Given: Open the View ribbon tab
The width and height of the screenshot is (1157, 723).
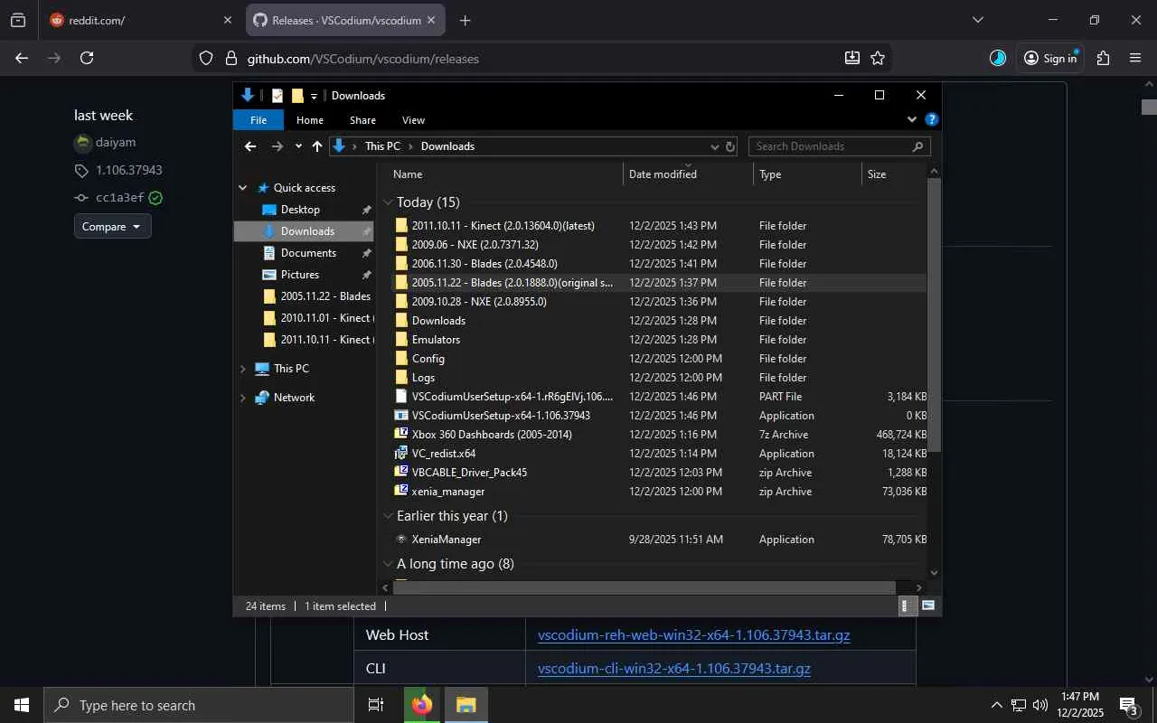Looking at the screenshot, I should point(413,120).
